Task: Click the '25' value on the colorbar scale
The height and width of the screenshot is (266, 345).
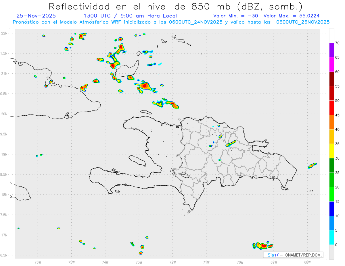Action: [337, 173]
